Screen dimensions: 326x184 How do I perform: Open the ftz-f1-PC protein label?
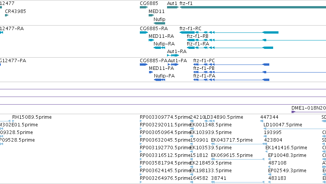pyautogui.click(x=204, y=61)
